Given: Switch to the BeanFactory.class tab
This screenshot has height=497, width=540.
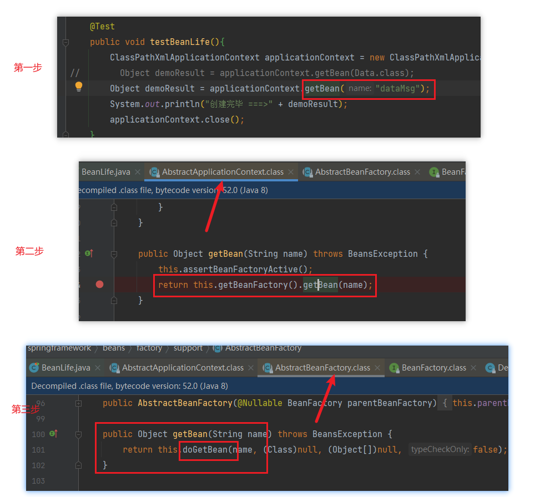Looking at the screenshot, I should [x=433, y=368].
